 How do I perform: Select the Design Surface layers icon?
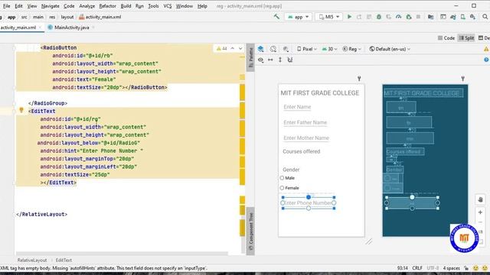[260, 49]
